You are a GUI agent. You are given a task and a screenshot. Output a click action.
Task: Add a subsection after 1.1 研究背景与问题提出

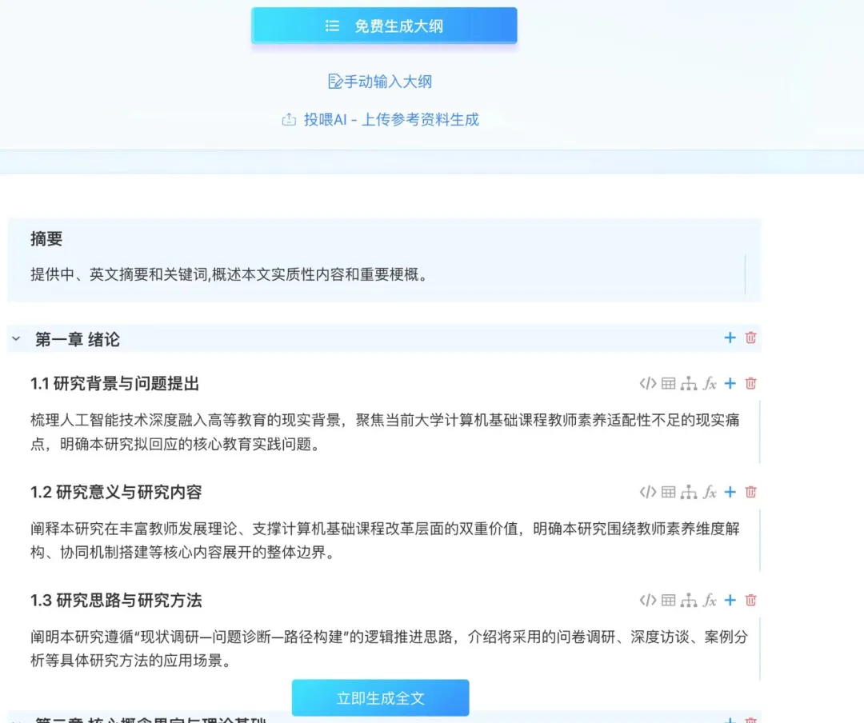click(x=730, y=384)
